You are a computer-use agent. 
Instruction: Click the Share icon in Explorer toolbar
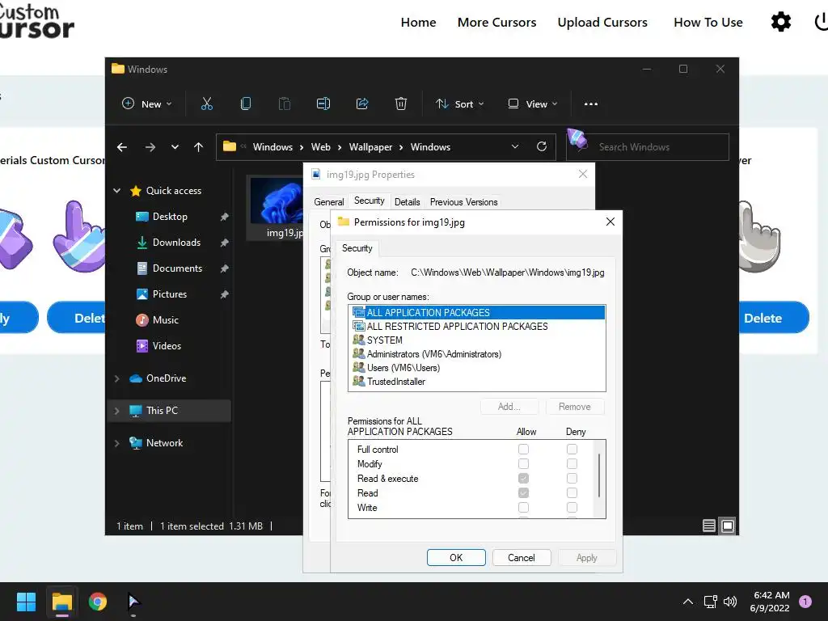[x=362, y=104]
